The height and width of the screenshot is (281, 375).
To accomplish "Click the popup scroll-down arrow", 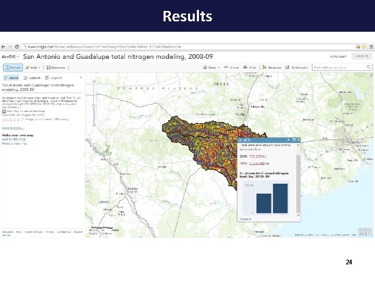I will click(298, 215).
